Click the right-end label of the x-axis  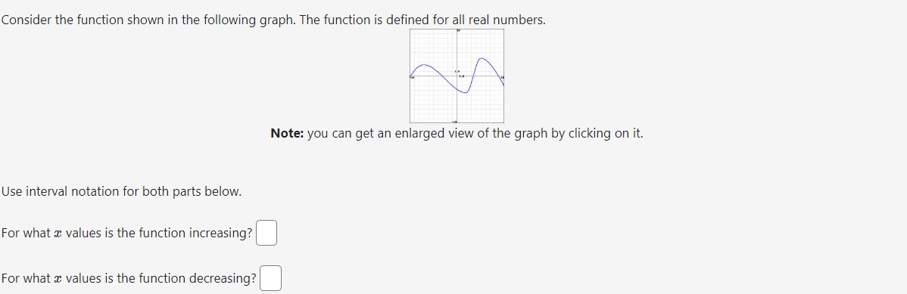502,77
